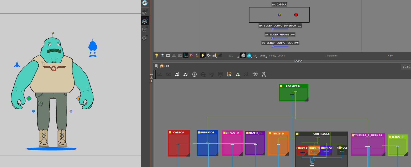Open the sRGB colour space dropdown
The height and width of the screenshot is (167, 411).
pyautogui.click(x=263, y=56)
